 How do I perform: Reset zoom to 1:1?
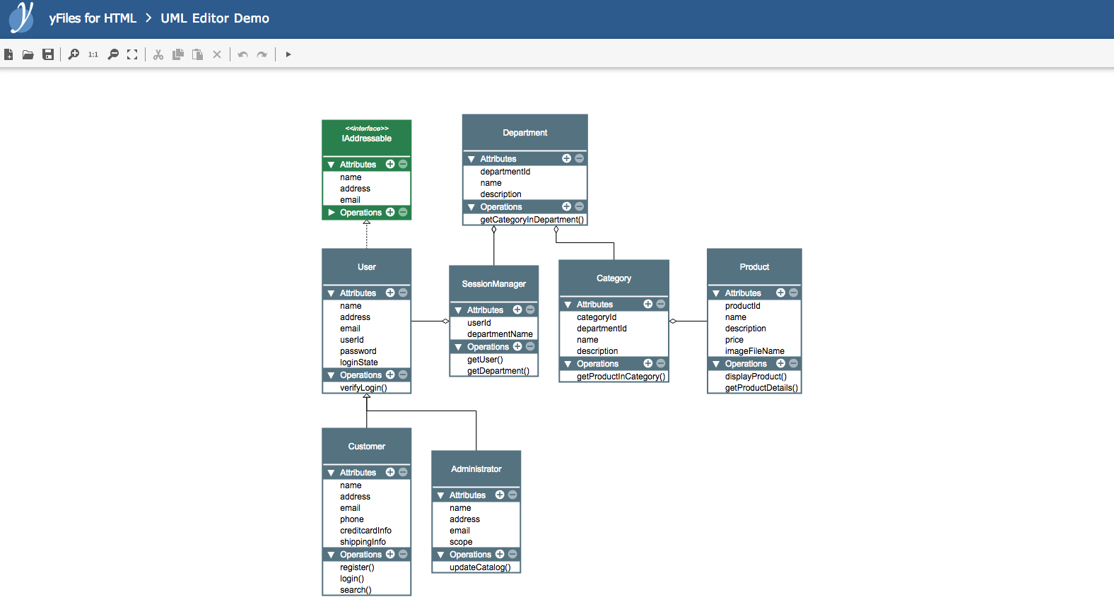coord(93,54)
